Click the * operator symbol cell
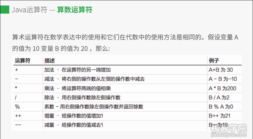 (16, 88)
